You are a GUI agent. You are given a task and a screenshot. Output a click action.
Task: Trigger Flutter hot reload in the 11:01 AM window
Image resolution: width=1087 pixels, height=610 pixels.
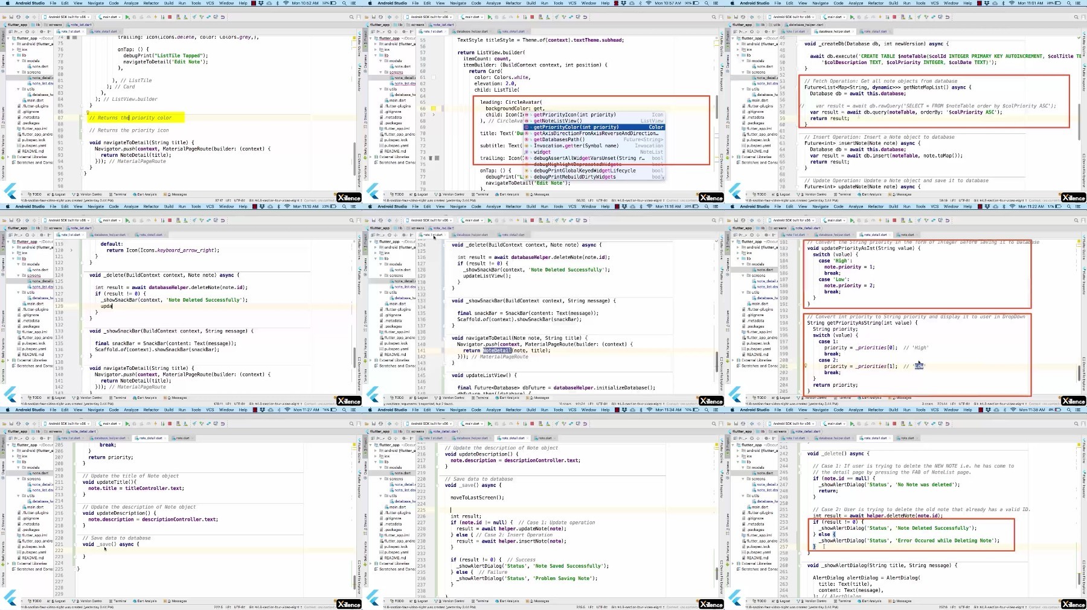(880, 17)
